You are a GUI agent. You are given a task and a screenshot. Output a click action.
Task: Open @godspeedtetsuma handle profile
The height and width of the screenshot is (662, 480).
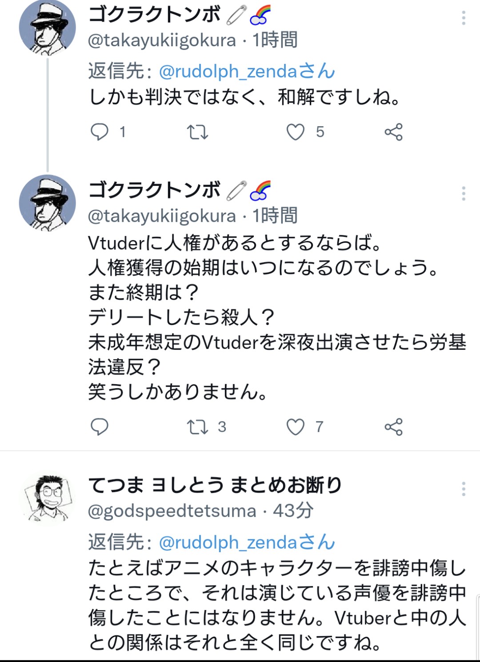(172, 511)
